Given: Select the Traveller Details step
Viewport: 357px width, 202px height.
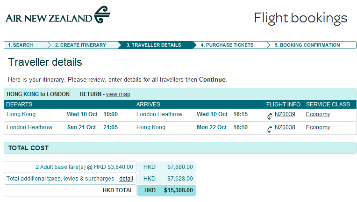Looking at the screenshot, I should tap(154, 45).
